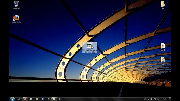Open the media player taskbar icon
180x101 pixels.
[37, 99]
